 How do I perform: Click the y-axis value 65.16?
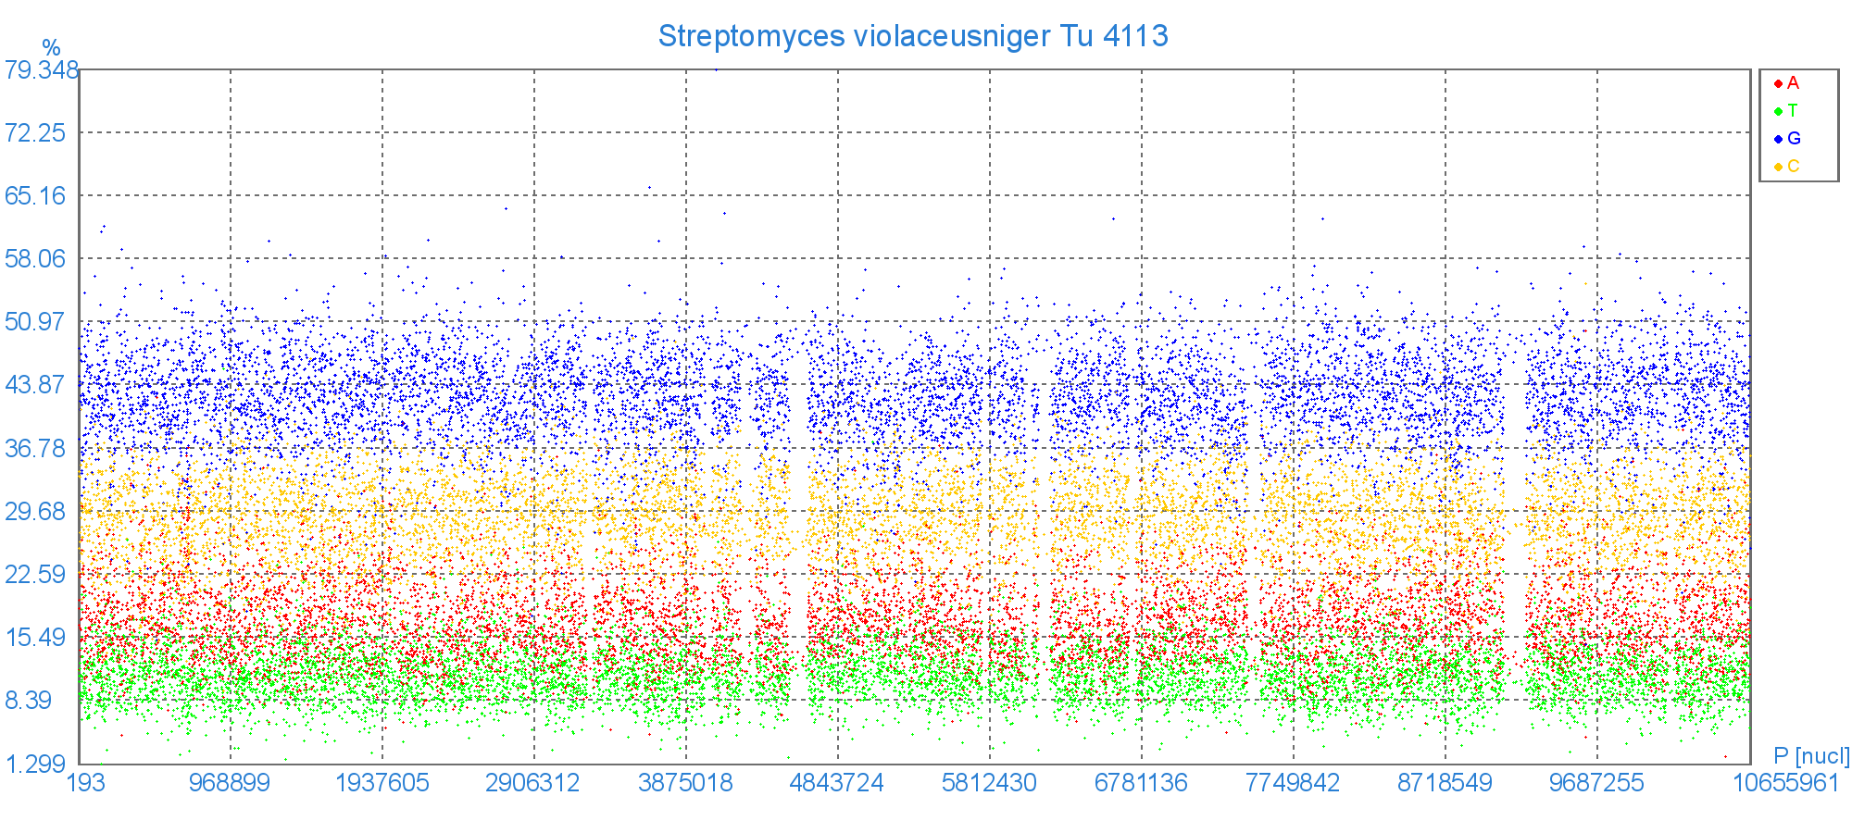(x=36, y=196)
